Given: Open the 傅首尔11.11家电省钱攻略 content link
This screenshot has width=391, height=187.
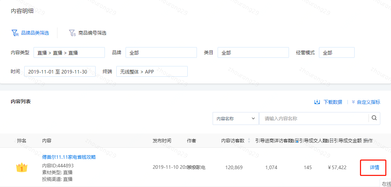Looking at the screenshot, I should (x=69, y=157).
